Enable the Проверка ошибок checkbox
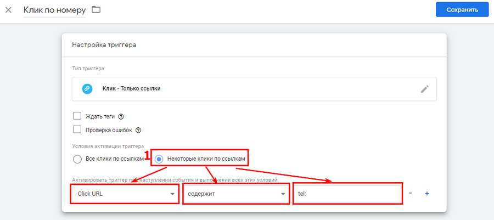 pyautogui.click(x=77, y=130)
